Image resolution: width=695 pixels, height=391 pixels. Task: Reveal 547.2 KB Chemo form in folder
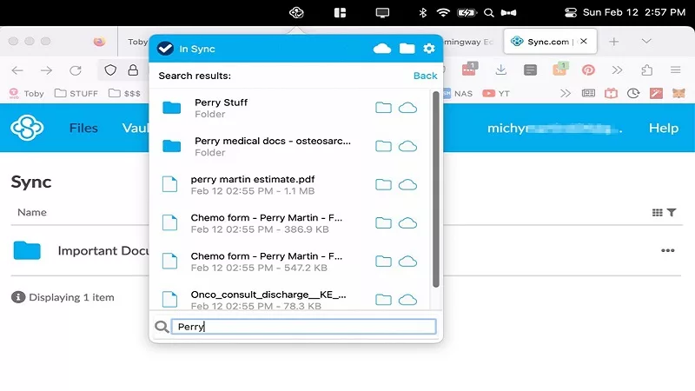pos(383,262)
